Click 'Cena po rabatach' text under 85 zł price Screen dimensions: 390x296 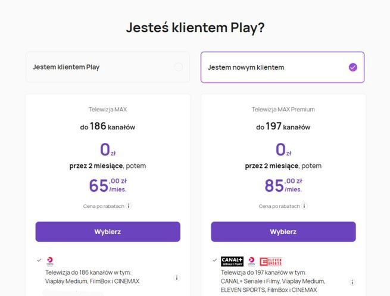[x=279, y=206]
